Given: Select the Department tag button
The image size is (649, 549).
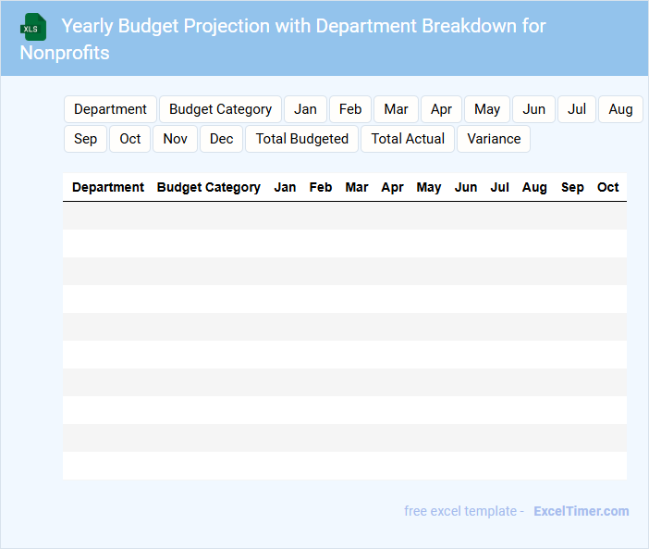Looking at the screenshot, I should [110, 109].
